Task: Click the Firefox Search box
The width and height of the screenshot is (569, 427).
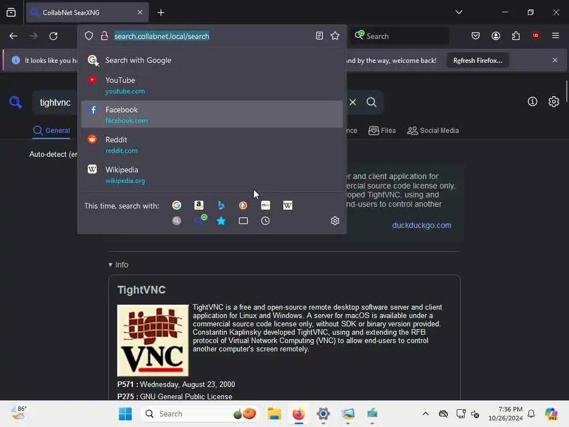Action: 399,36
